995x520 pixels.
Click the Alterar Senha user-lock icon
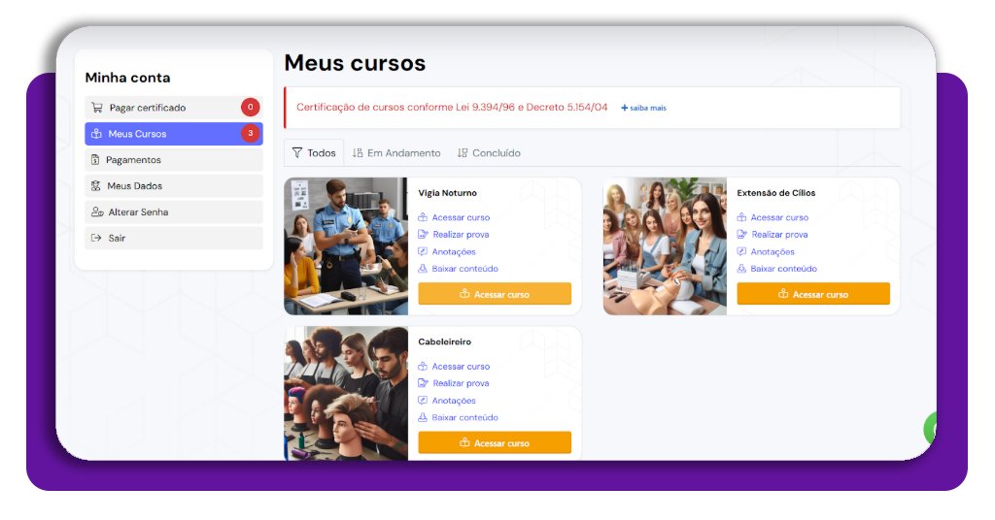[x=97, y=211]
